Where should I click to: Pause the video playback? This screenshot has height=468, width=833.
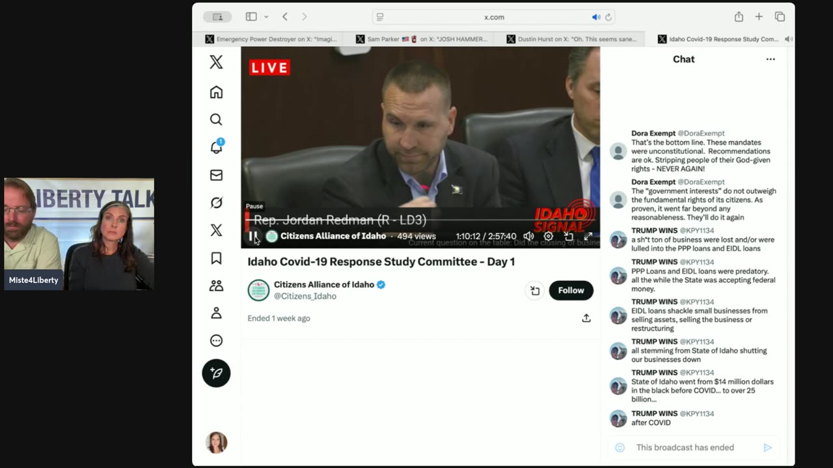point(253,237)
